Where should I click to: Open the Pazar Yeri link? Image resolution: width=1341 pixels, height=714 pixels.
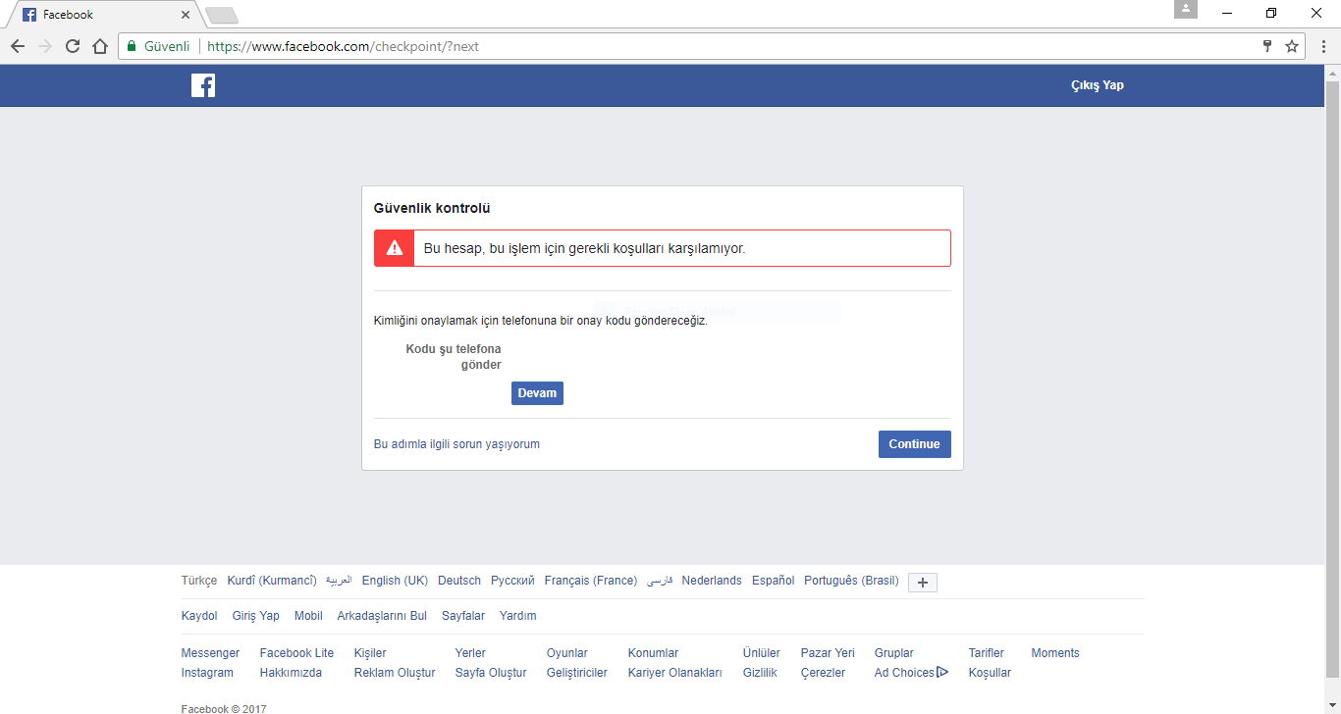(828, 653)
